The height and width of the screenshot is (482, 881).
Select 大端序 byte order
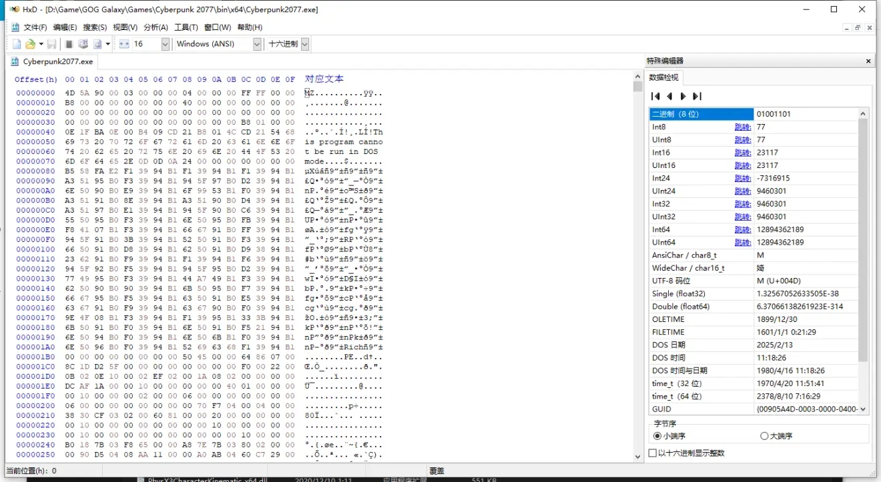click(x=776, y=436)
